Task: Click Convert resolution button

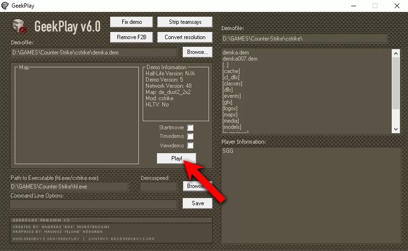Action: 185,37
